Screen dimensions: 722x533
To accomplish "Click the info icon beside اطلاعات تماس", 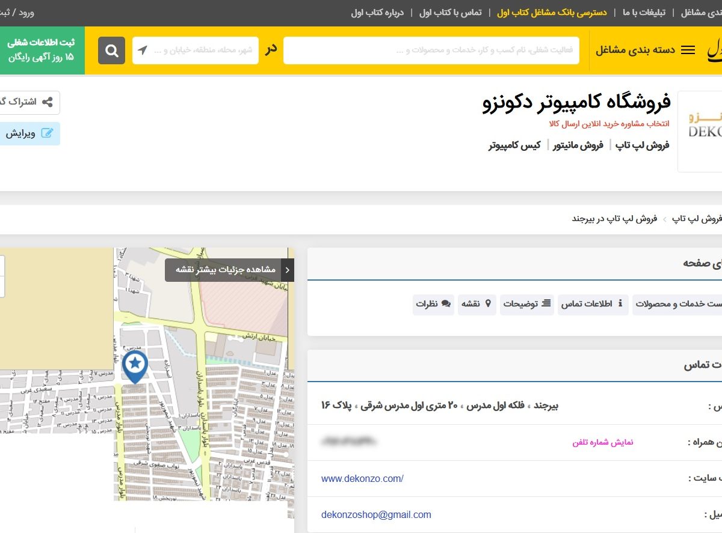I will 620,304.
